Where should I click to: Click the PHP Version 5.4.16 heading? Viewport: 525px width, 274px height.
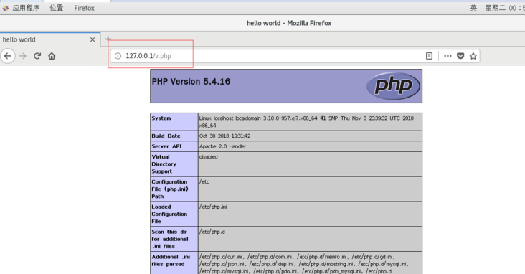point(191,81)
